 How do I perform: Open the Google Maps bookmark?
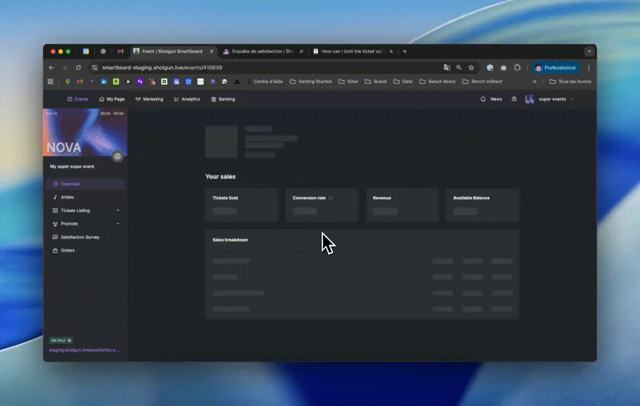(68, 82)
